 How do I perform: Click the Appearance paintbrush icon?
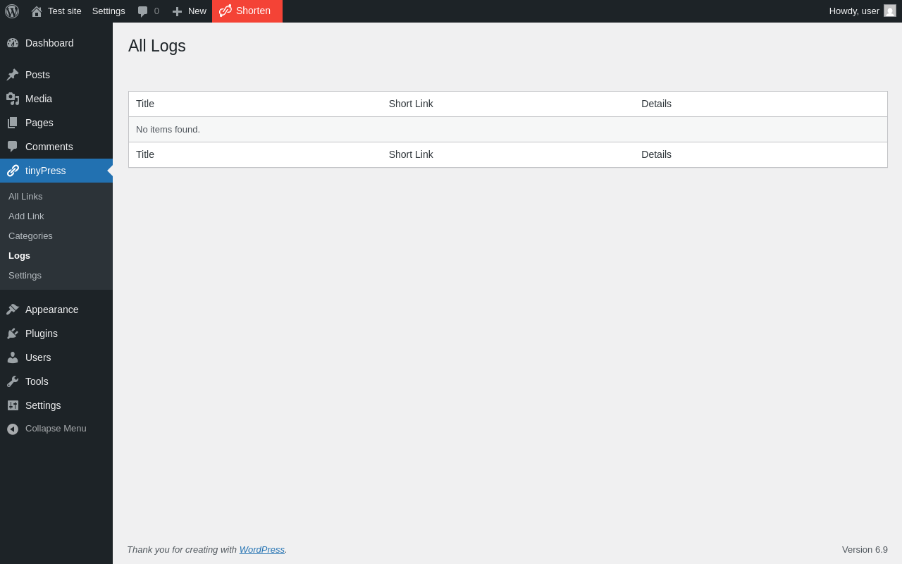(x=13, y=309)
